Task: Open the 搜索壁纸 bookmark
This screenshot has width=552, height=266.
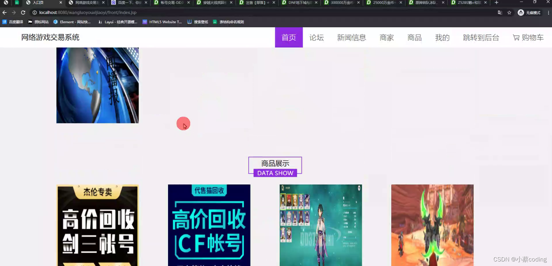Action: [x=198, y=22]
